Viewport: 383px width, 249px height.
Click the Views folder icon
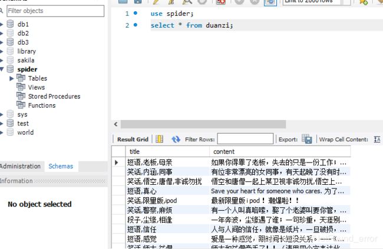click(21, 87)
